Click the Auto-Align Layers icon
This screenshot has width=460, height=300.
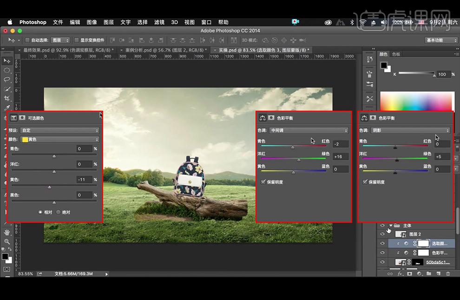coord(234,40)
